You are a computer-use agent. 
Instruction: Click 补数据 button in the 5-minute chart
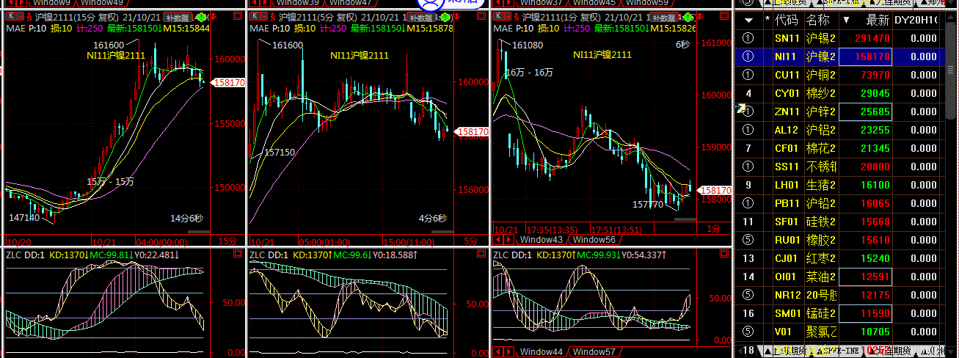point(422,17)
